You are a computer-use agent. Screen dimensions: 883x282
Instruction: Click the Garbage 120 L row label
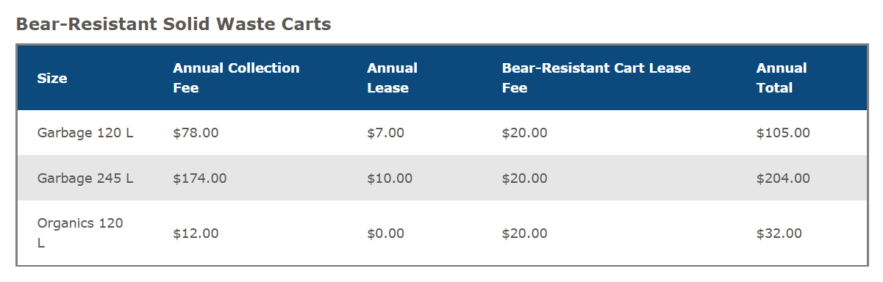click(x=85, y=133)
